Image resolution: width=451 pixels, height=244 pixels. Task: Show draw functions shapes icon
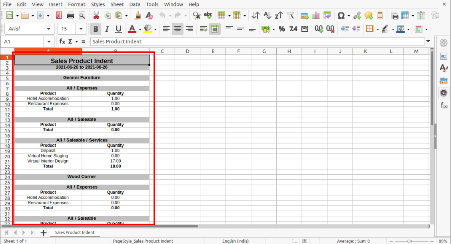point(435,15)
